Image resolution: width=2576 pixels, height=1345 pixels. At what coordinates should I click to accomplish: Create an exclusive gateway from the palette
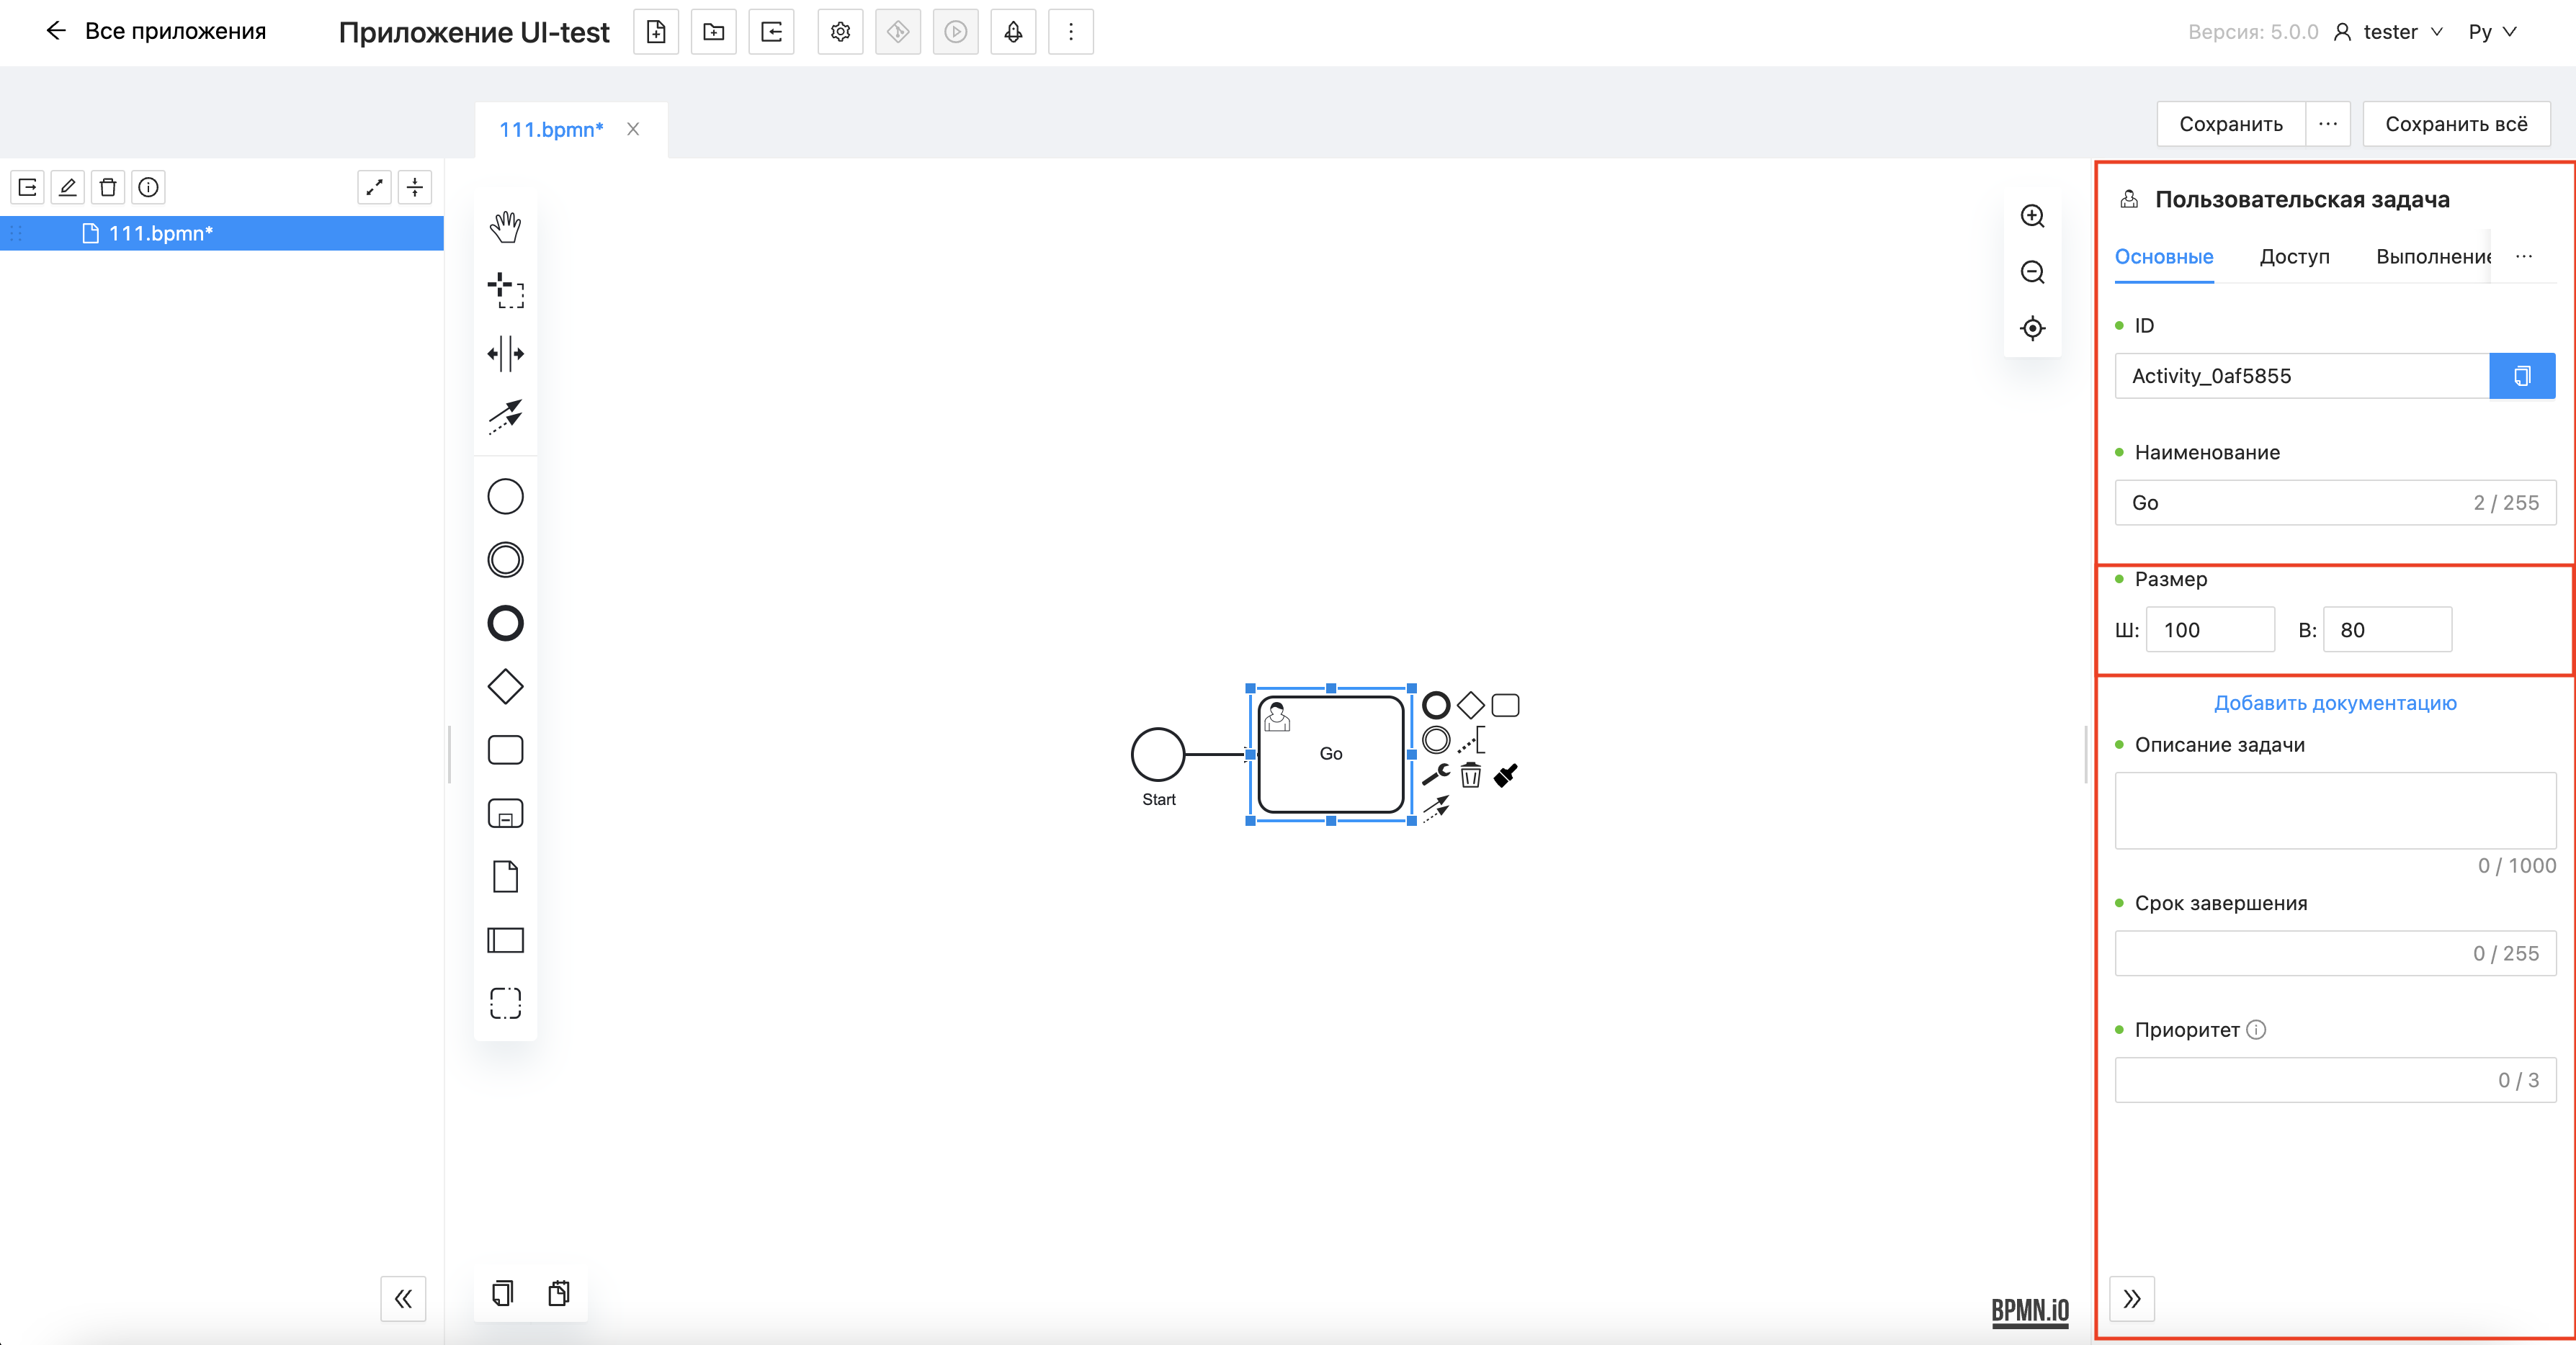(505, 686)
